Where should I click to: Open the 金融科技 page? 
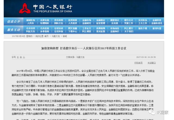pyautogui.click(x=157, y=20)
